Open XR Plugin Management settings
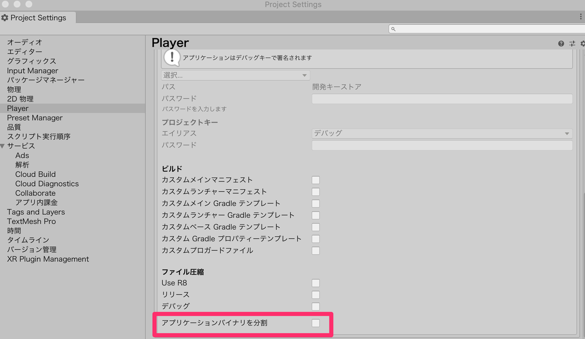 [x=48, y=259]
